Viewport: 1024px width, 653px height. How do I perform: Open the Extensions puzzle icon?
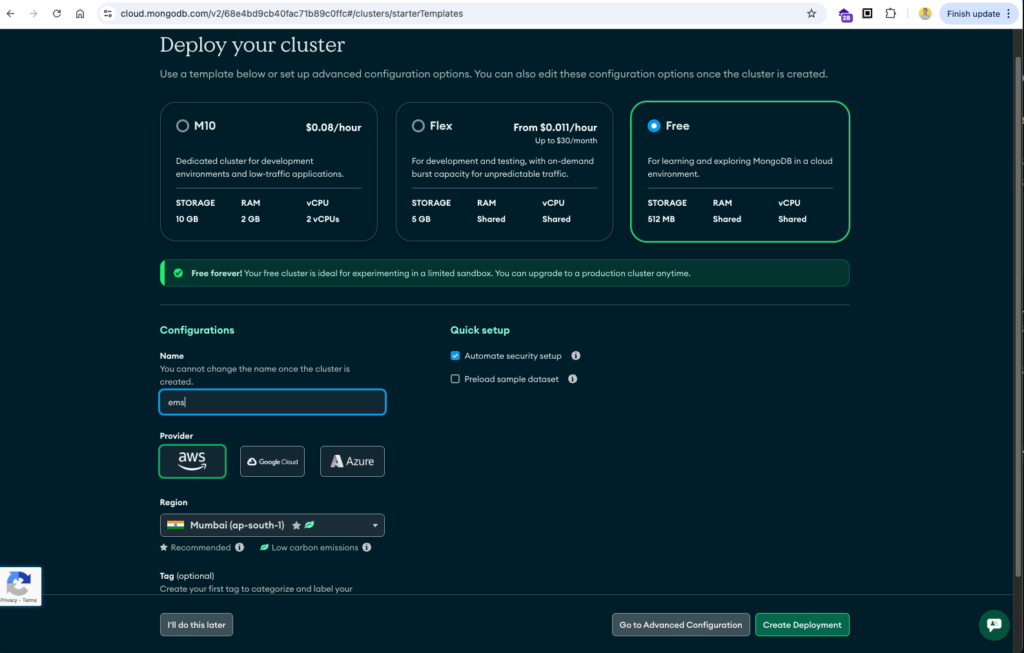point(891,14)
